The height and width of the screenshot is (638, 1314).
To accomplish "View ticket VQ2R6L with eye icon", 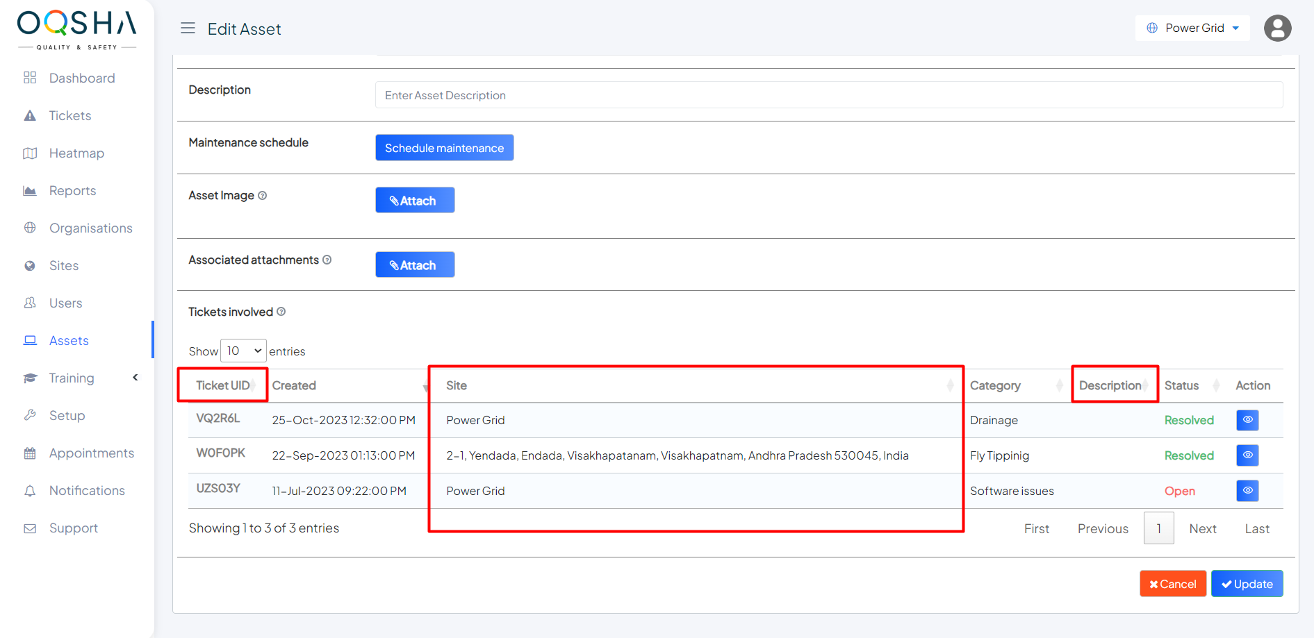I will tap(1247, 420).
